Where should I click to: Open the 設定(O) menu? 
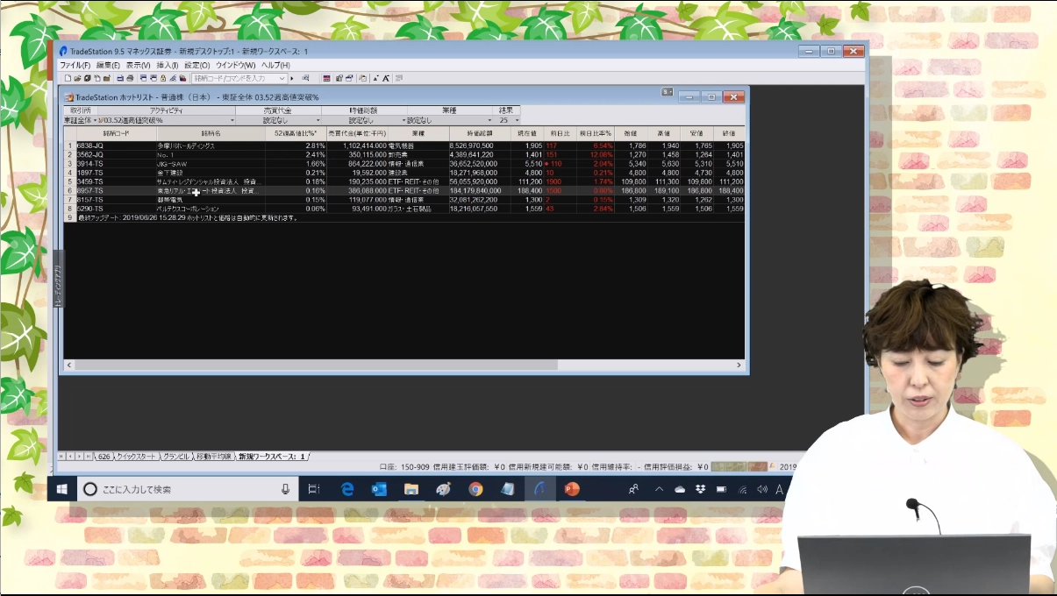click(196, 65)
